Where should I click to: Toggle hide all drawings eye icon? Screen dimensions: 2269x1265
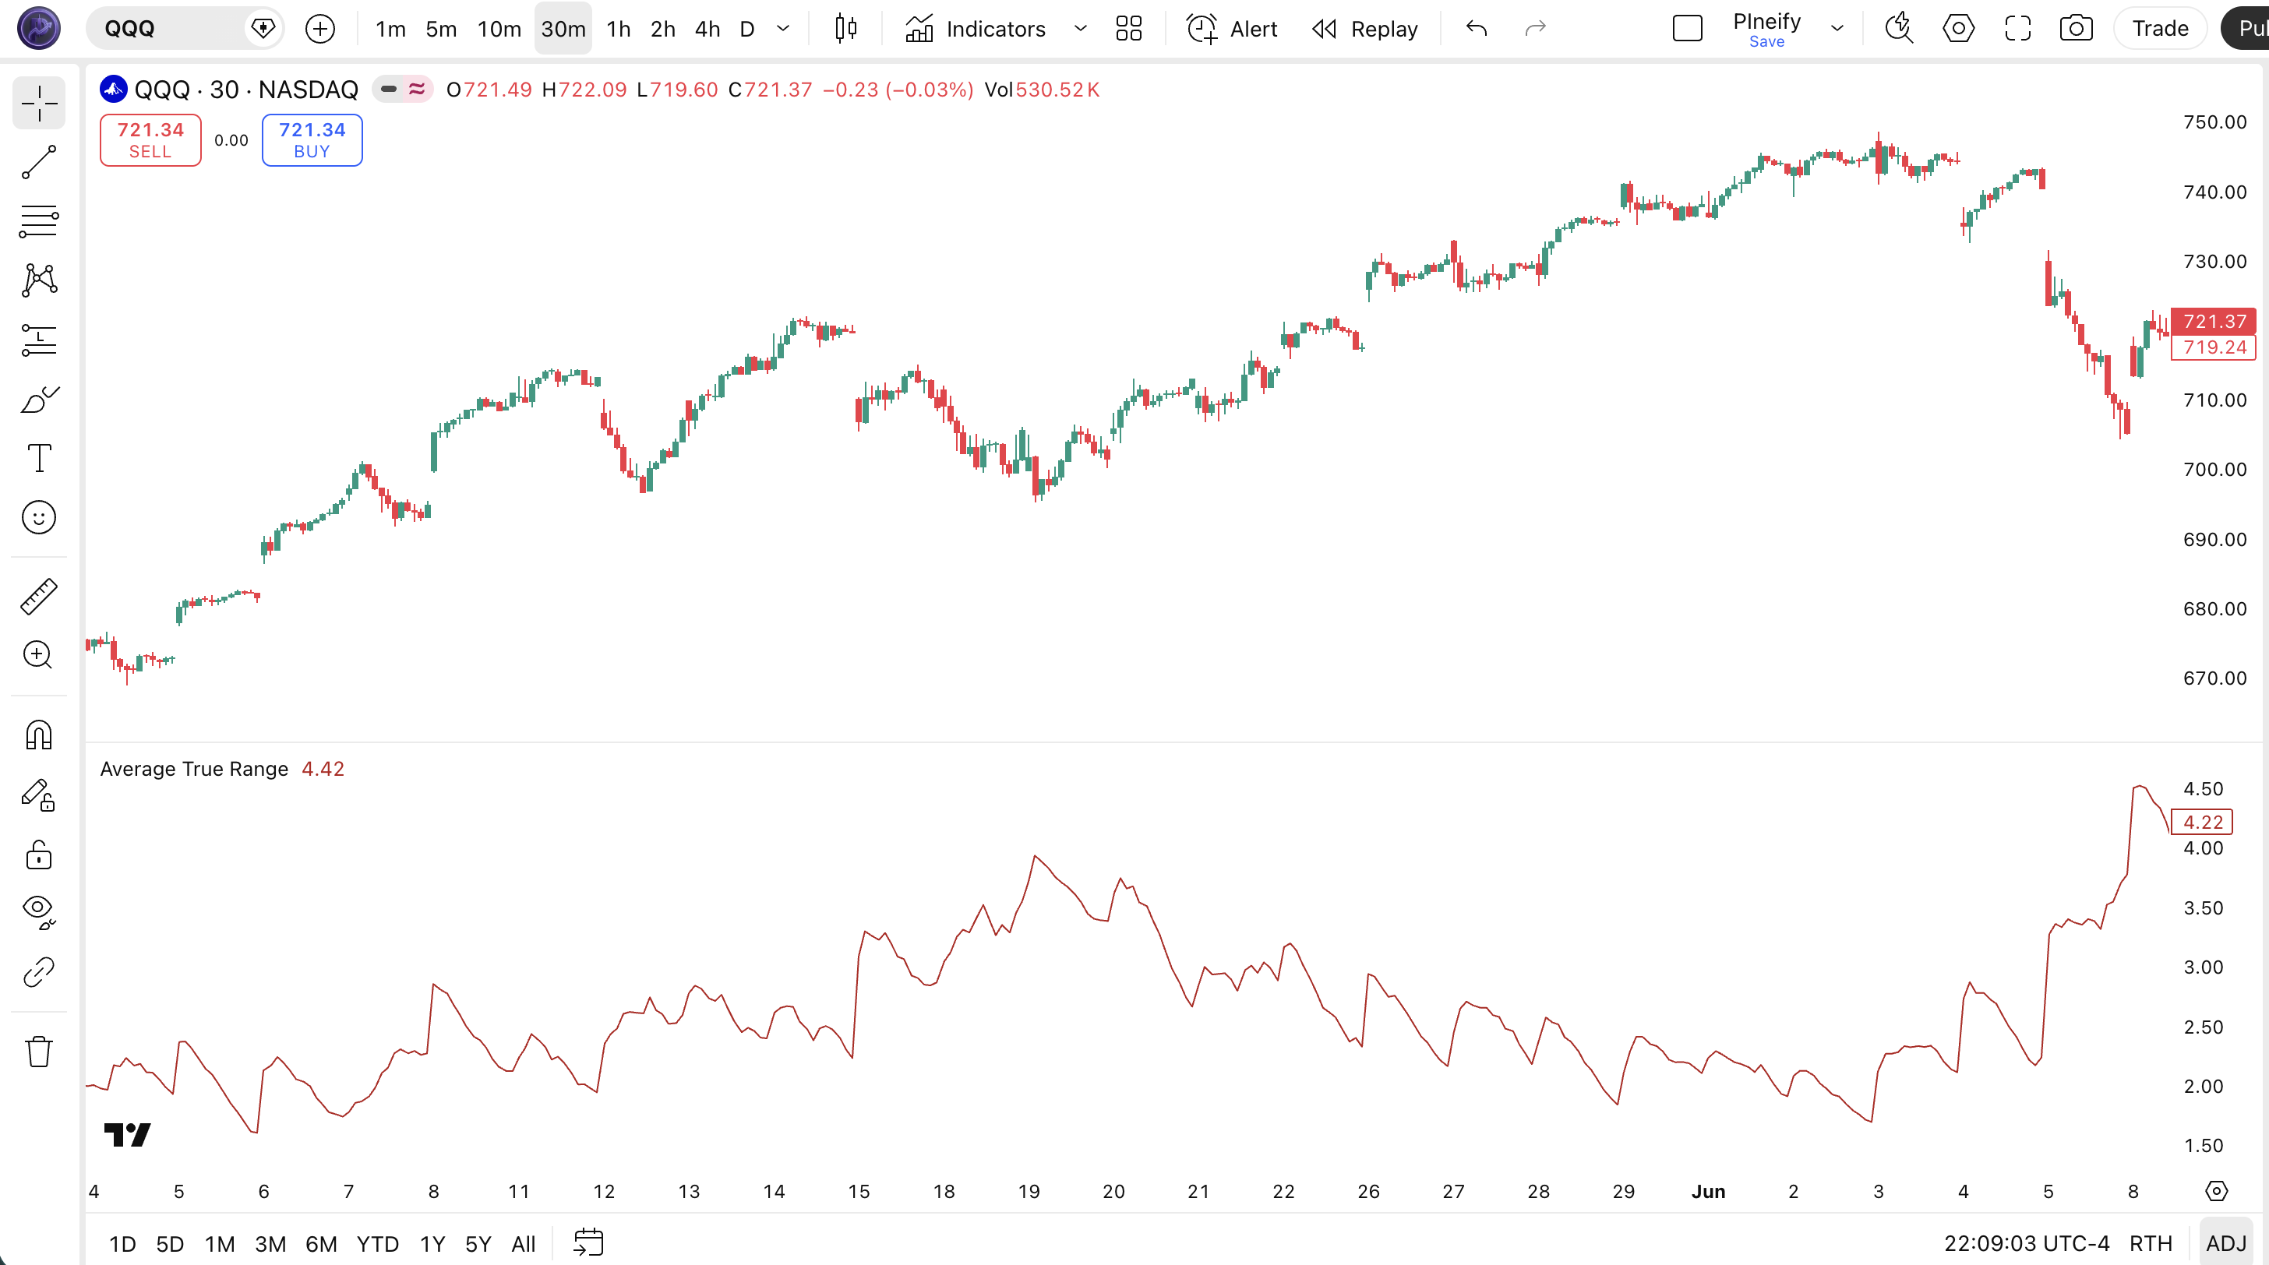click(39, 912)
